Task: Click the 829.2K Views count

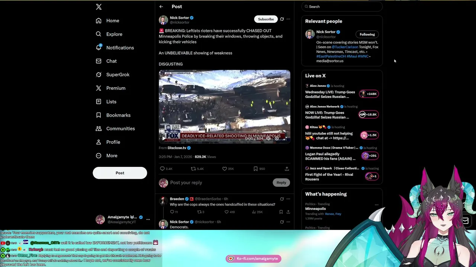Action: pyautogui.click(x=205, y=157)
